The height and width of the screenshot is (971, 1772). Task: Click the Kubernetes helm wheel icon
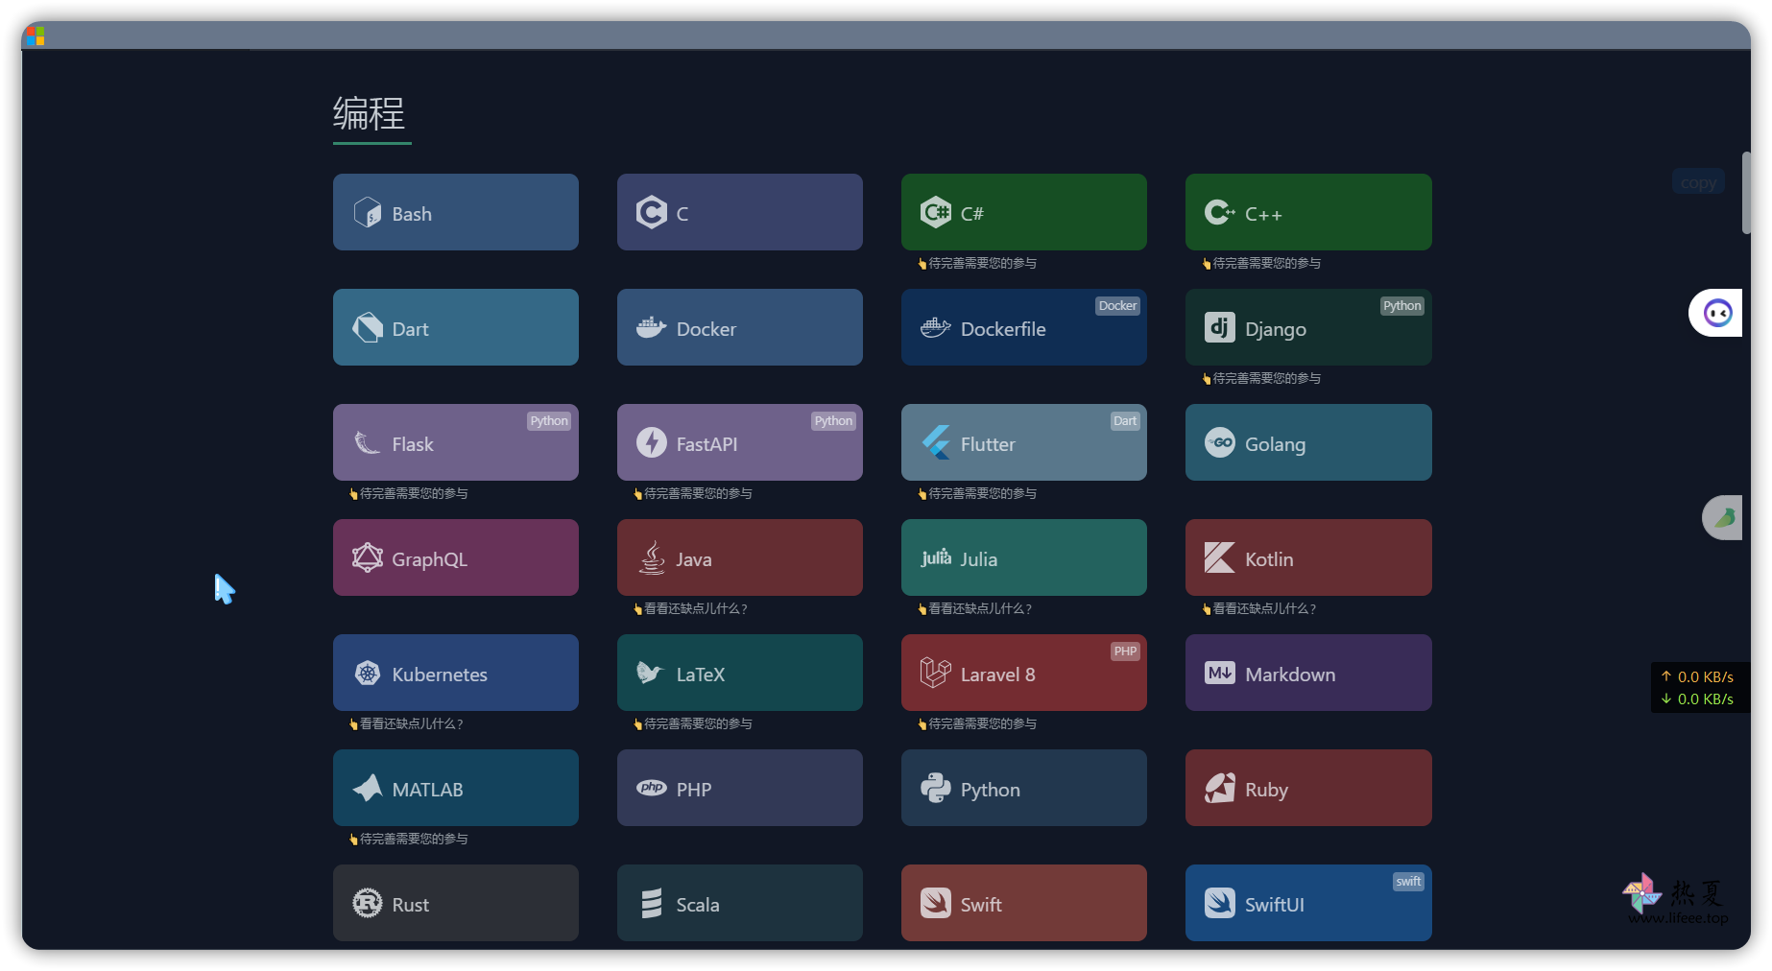(x=367, y=673)
